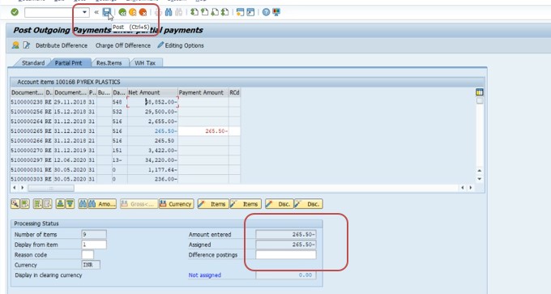The width and height of the screenshot is (551, 294).
Task: Click table vertical scroll up arrow
Action: coord(480,170)
